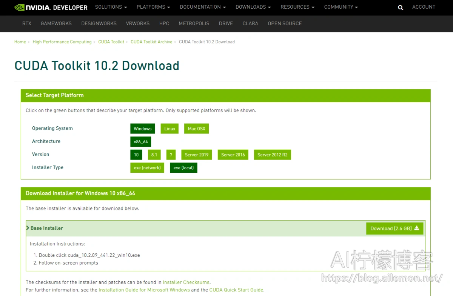The height and width of the screenshot is (296, 453).
Task: Click the Home breadcrumb link
Action: coord(20,42)
